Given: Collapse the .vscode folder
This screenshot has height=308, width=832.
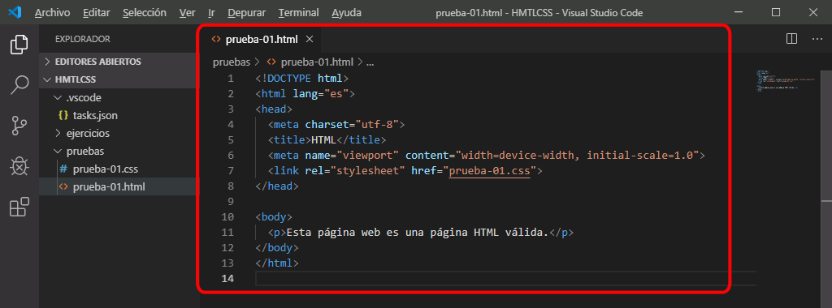Looking at the screenshot, I should (x=84, y=98).
